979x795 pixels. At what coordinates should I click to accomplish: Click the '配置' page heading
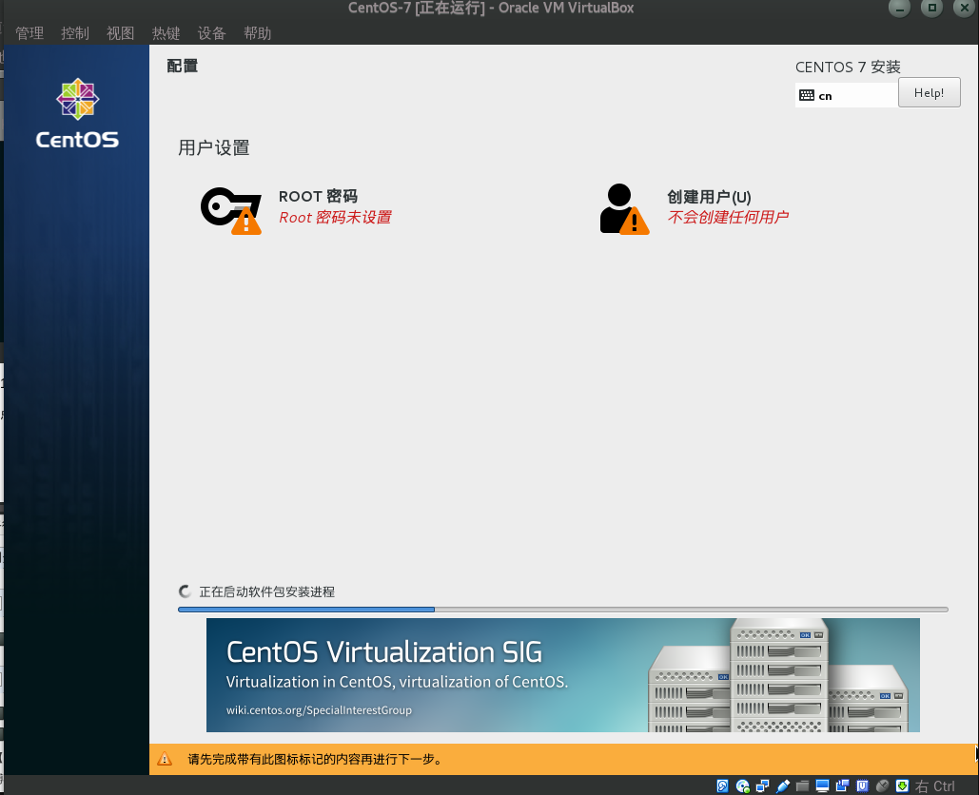[x=183, y=66]
